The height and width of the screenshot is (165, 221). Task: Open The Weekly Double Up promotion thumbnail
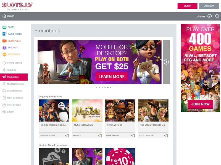coord(153,111)
